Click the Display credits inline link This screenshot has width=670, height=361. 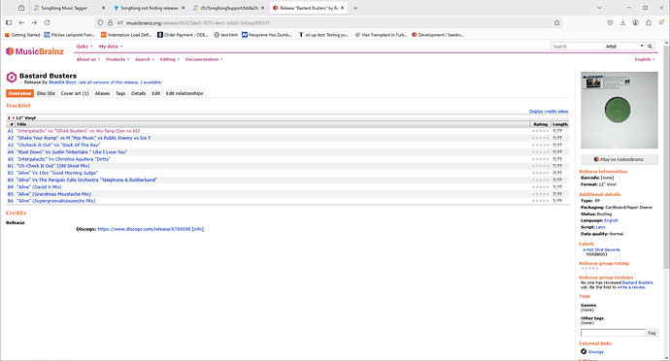pyautogui.click(x=549, y=112)
